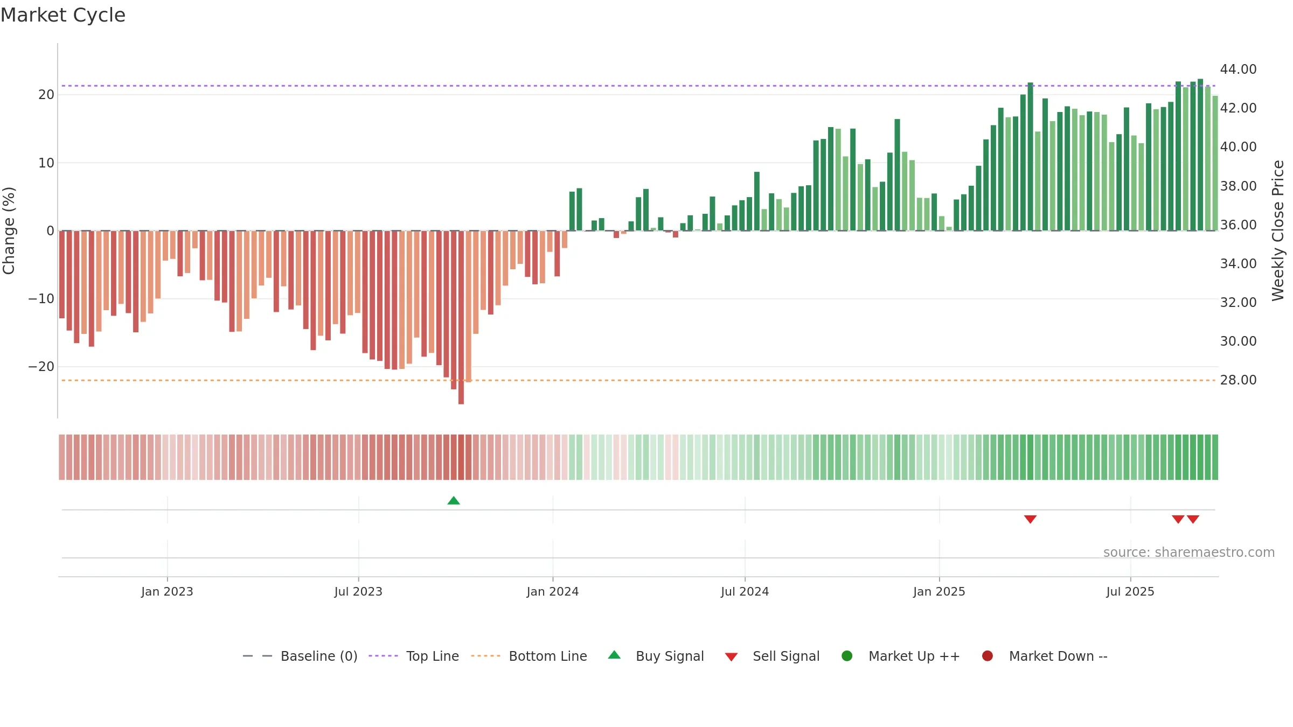
Task: Toggle the Bottom Line legend entry
Action: tap(529, 656)
